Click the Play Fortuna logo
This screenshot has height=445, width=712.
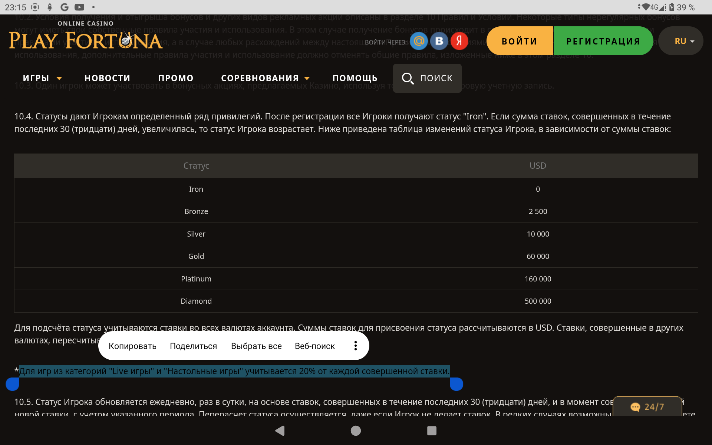pos(86,37)
